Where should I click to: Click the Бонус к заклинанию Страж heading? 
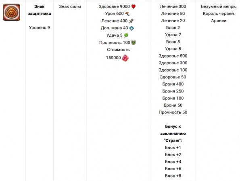[173, 134]
